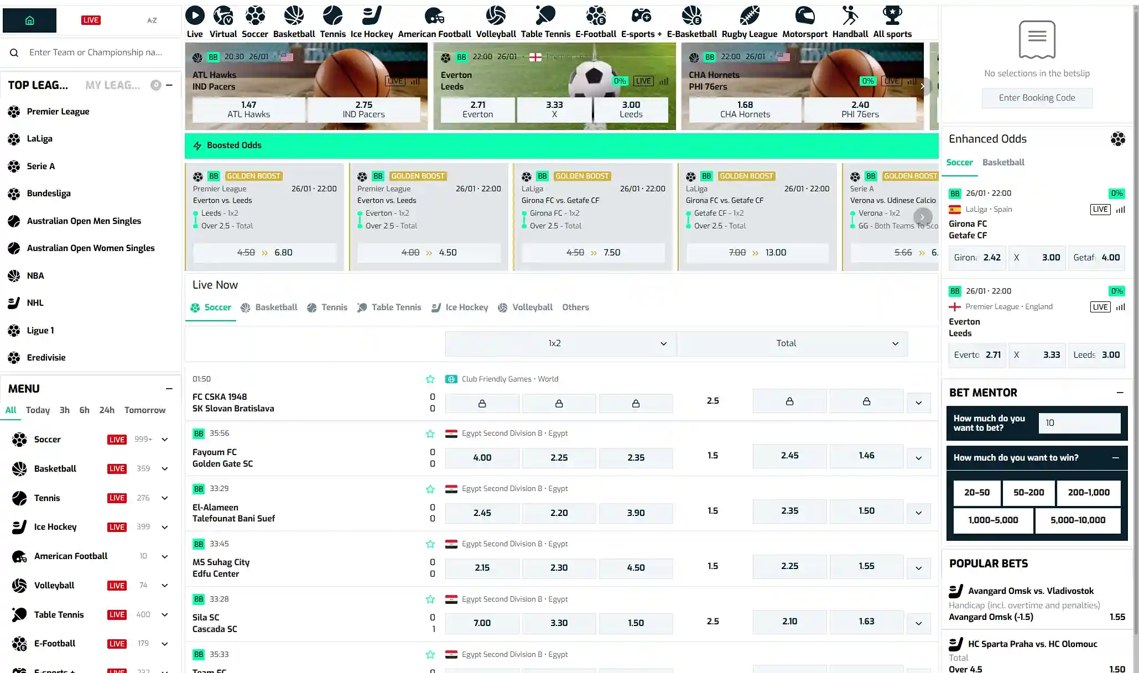Viewport: 1139px width, 673px height.
Task: Expand the MS Suhag City match row
Action: (918, 568)
